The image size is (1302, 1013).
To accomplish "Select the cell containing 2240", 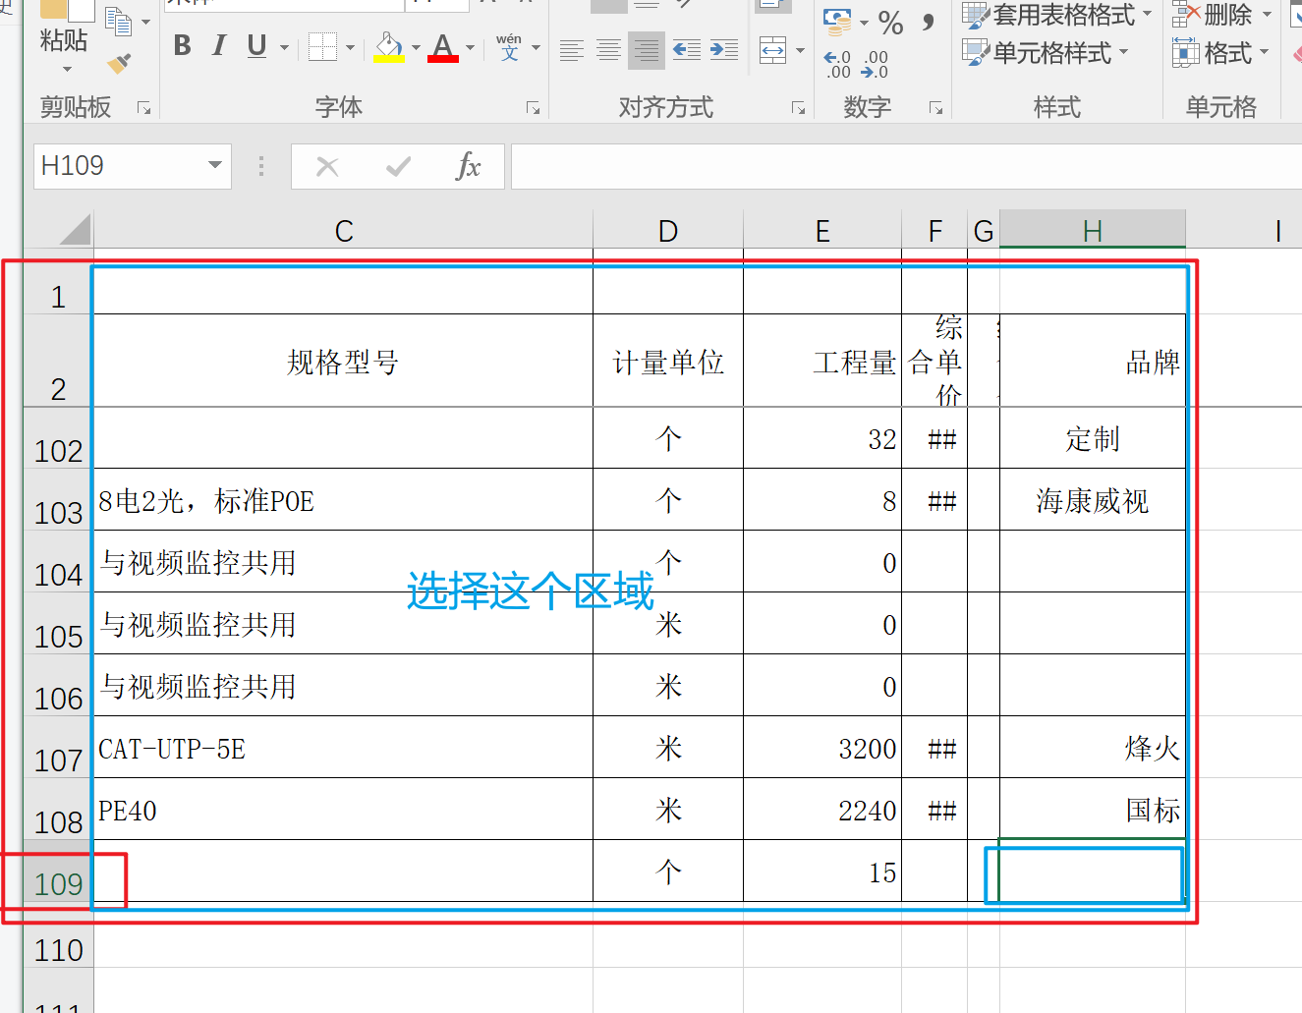I will 822,810.
